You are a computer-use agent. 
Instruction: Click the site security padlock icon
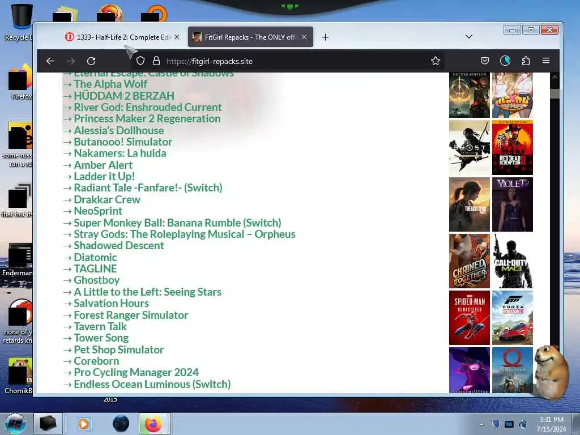156,61
